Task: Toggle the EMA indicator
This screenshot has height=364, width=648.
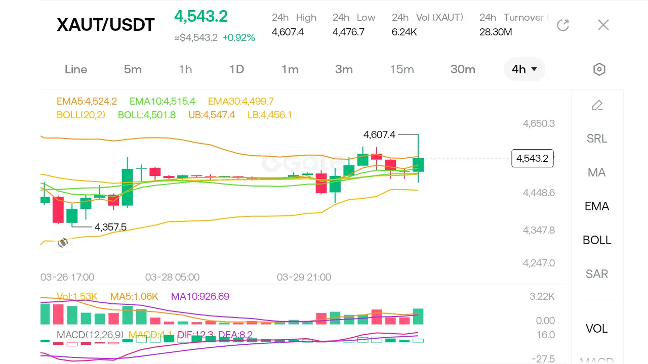Action: coord(597,206)
